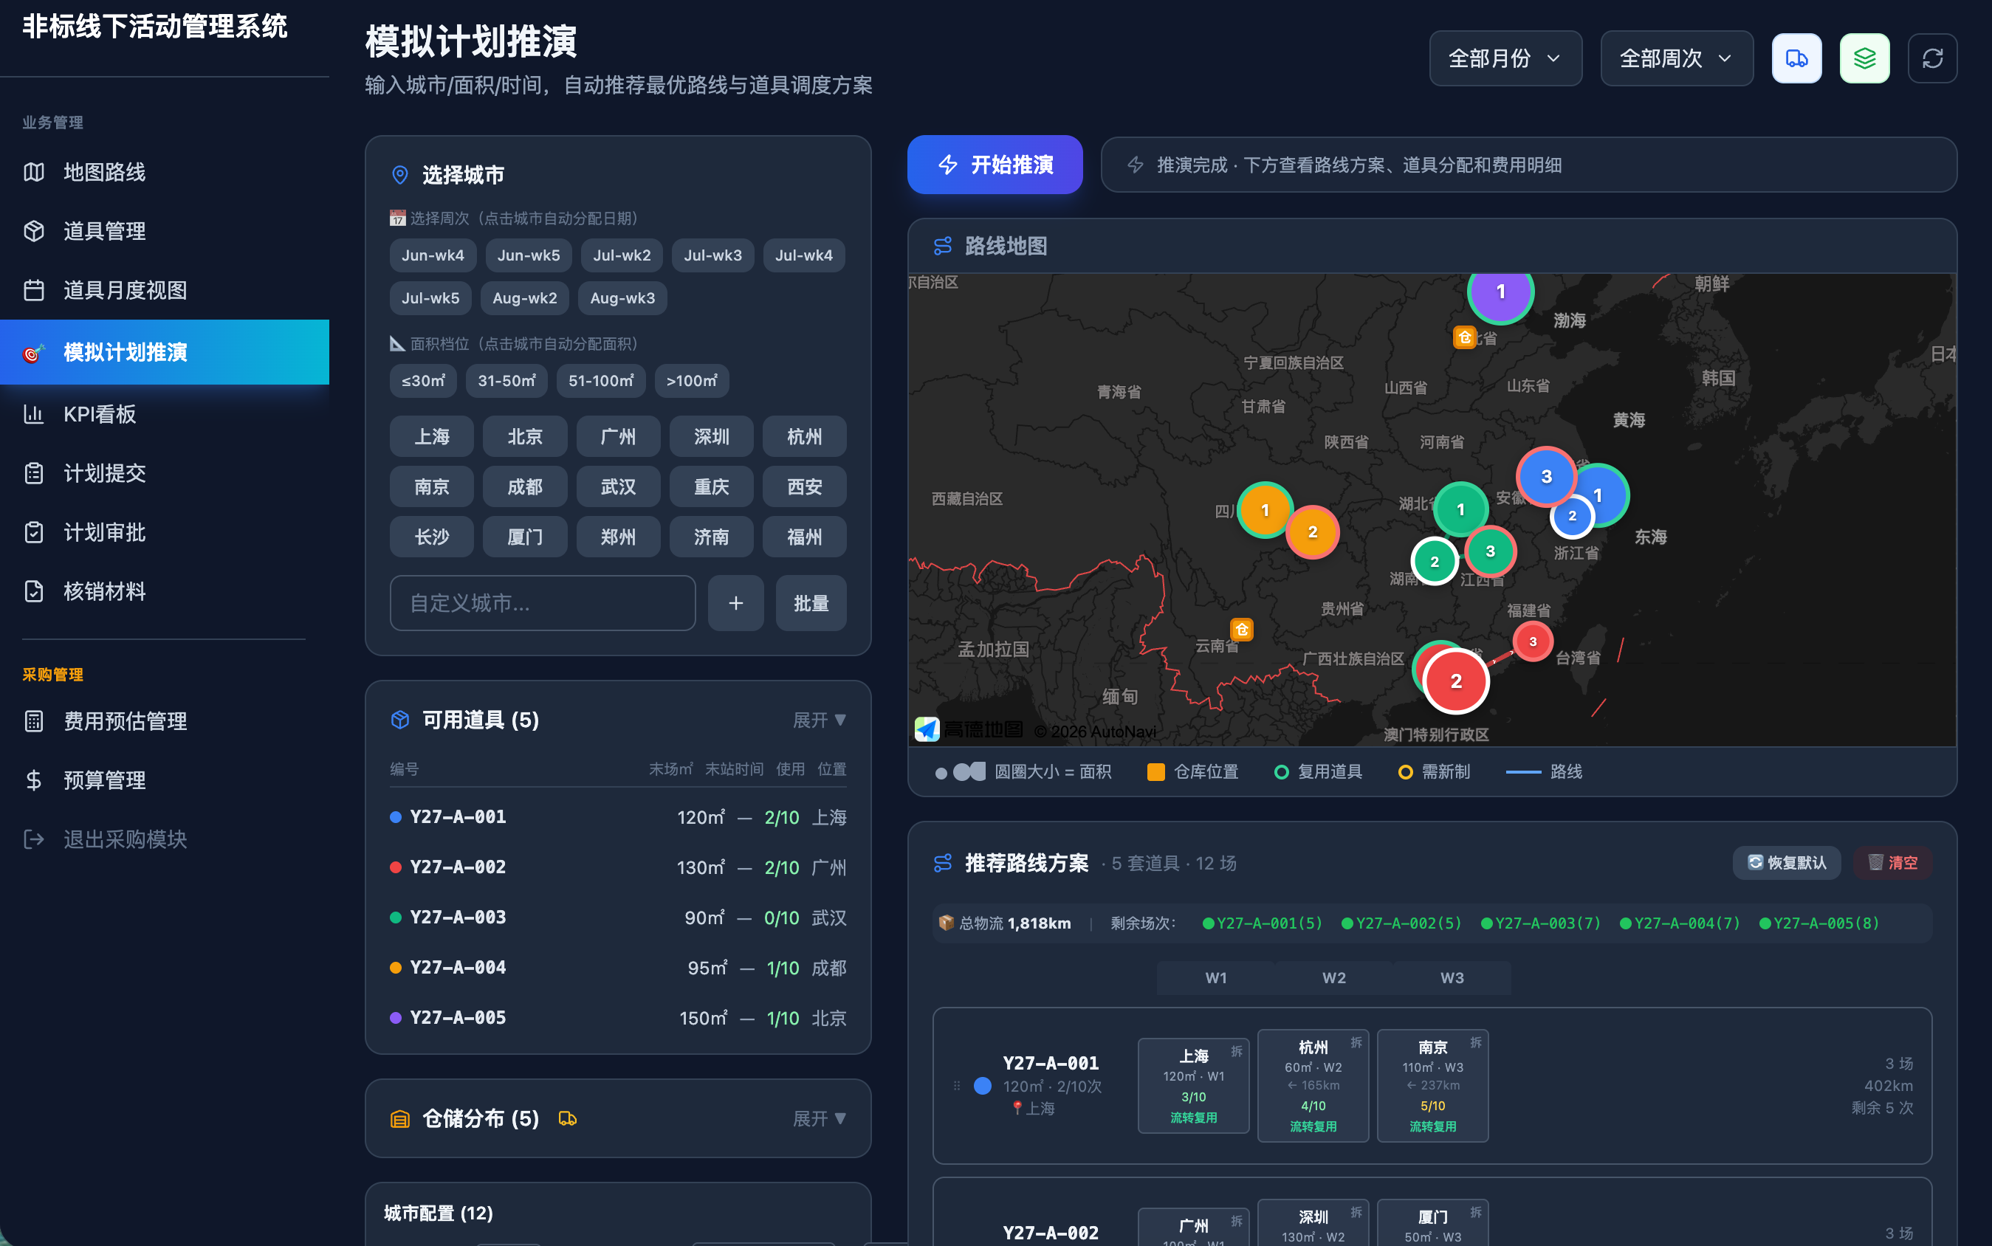Click the orange warehouse marker near 云南省

point(1241,630)
